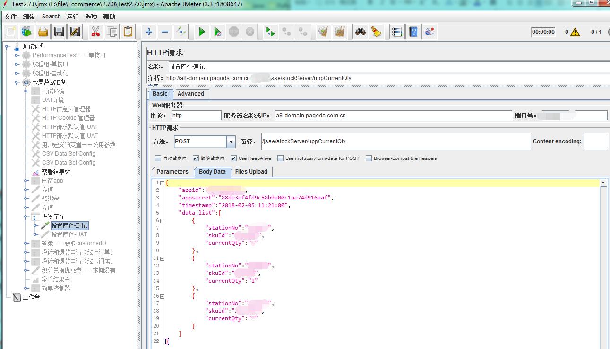This screenshot has height=349, width=610.
Task: Click the Copy icon in toolbar
Action: pyautogui.click(x=112, y=32)
